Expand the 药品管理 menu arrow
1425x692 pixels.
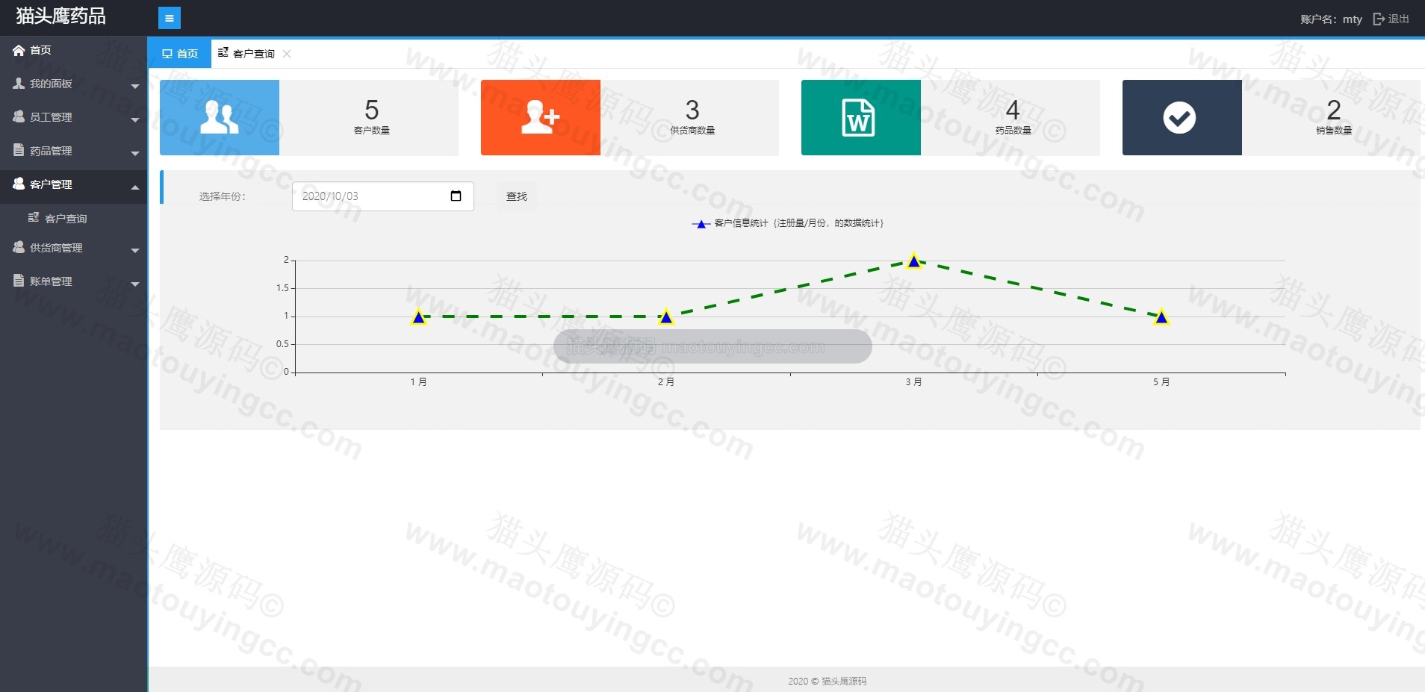135,153
